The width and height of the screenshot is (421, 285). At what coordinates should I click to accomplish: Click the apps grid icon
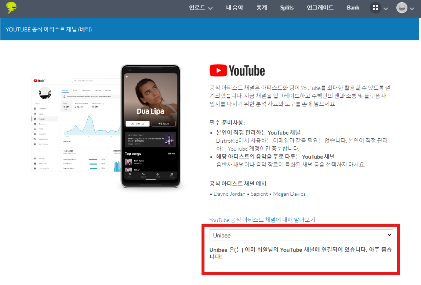(x=375, y=8)
